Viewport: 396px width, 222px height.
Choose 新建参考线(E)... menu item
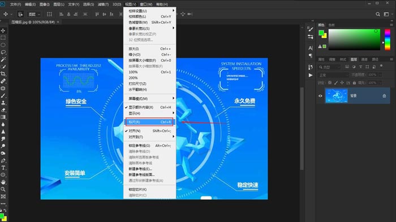coord(149,169)
